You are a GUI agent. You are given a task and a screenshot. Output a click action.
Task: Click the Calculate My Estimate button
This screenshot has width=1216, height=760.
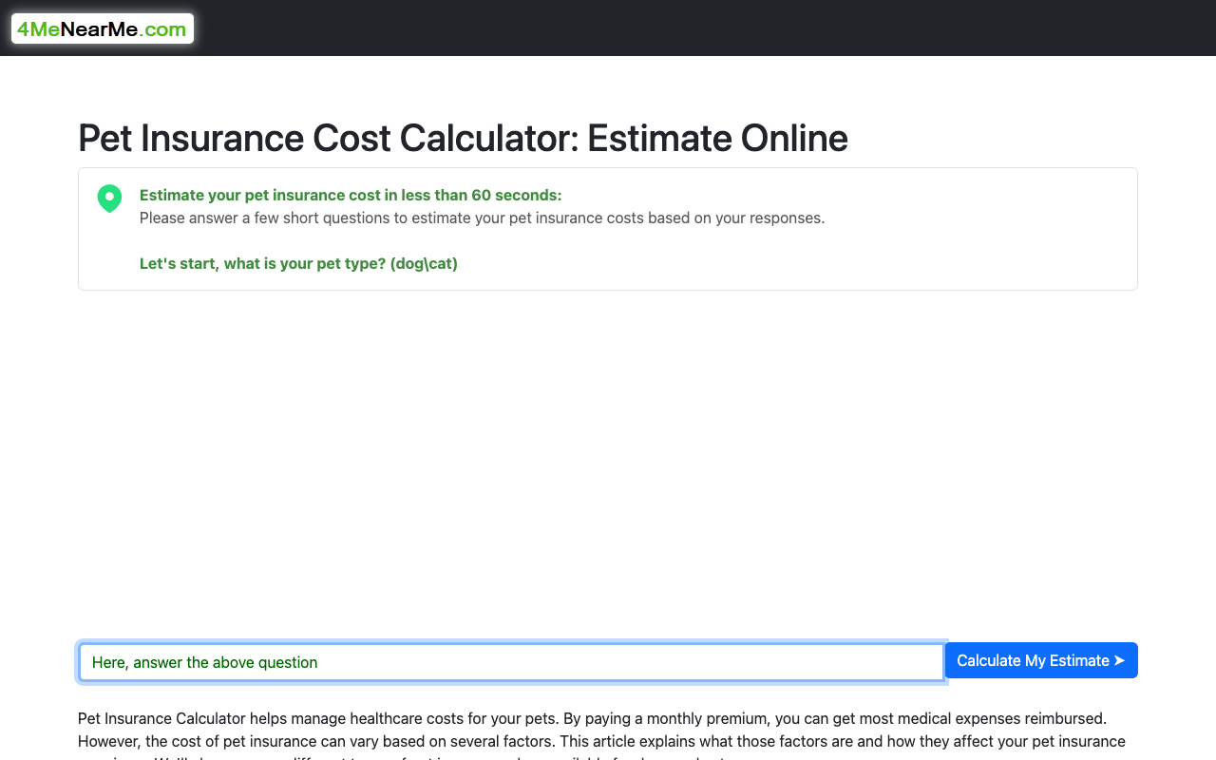pyautogui.click(x=1041, y=660)
